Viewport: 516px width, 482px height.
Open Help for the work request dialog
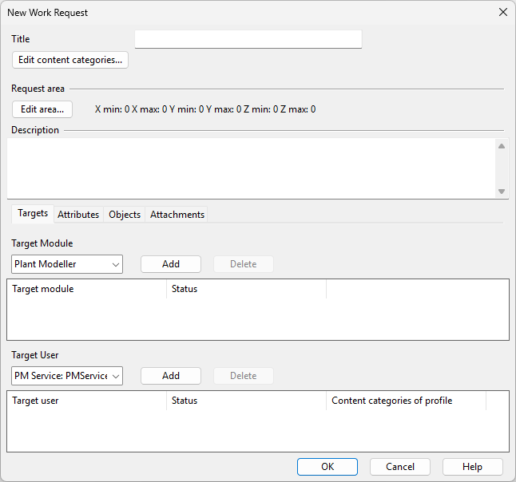tap(472, 467)
